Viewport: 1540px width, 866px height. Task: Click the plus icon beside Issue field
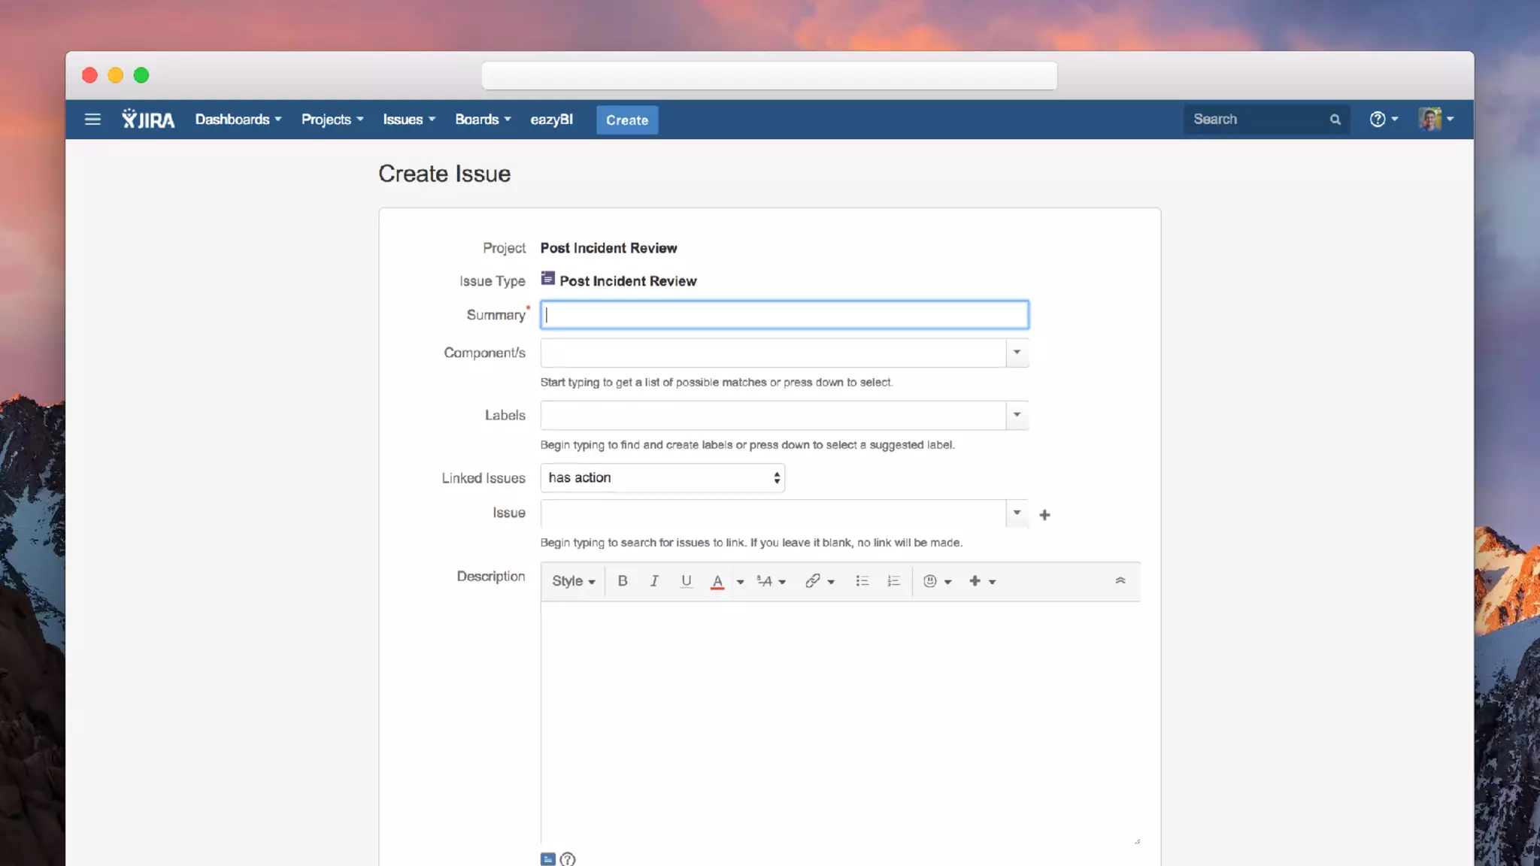coord(1044,515)
